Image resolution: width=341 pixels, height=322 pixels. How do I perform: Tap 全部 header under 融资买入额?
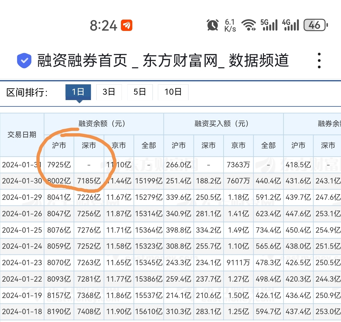[268, 145]
